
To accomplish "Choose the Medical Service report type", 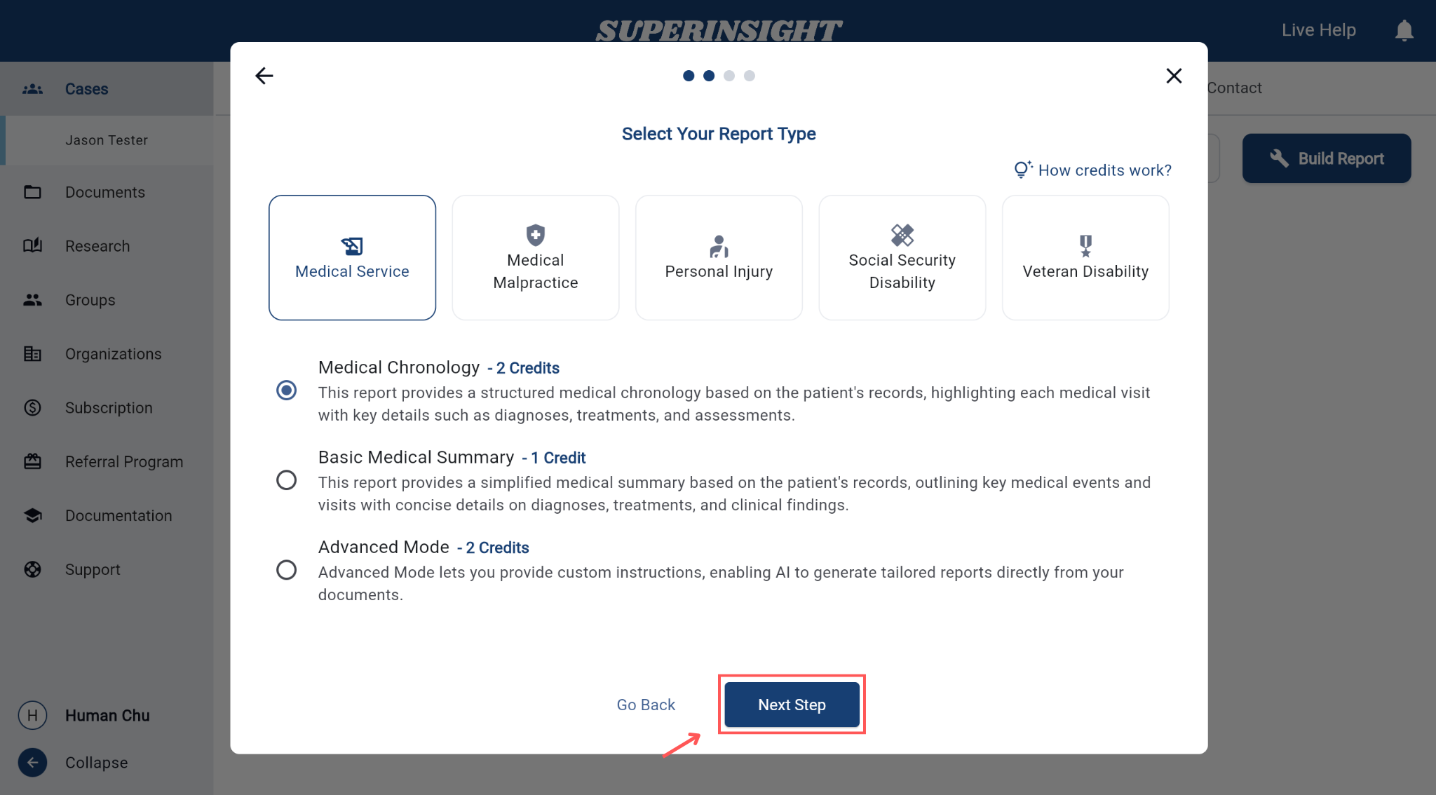I will click(352, 257).
